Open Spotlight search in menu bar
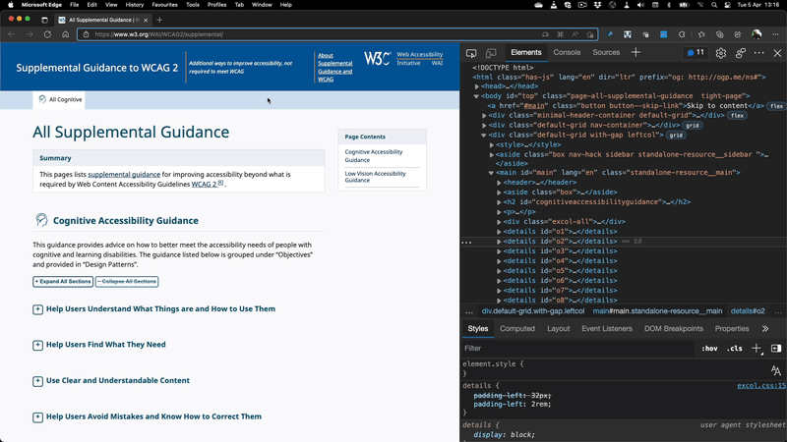 [714, 5]
